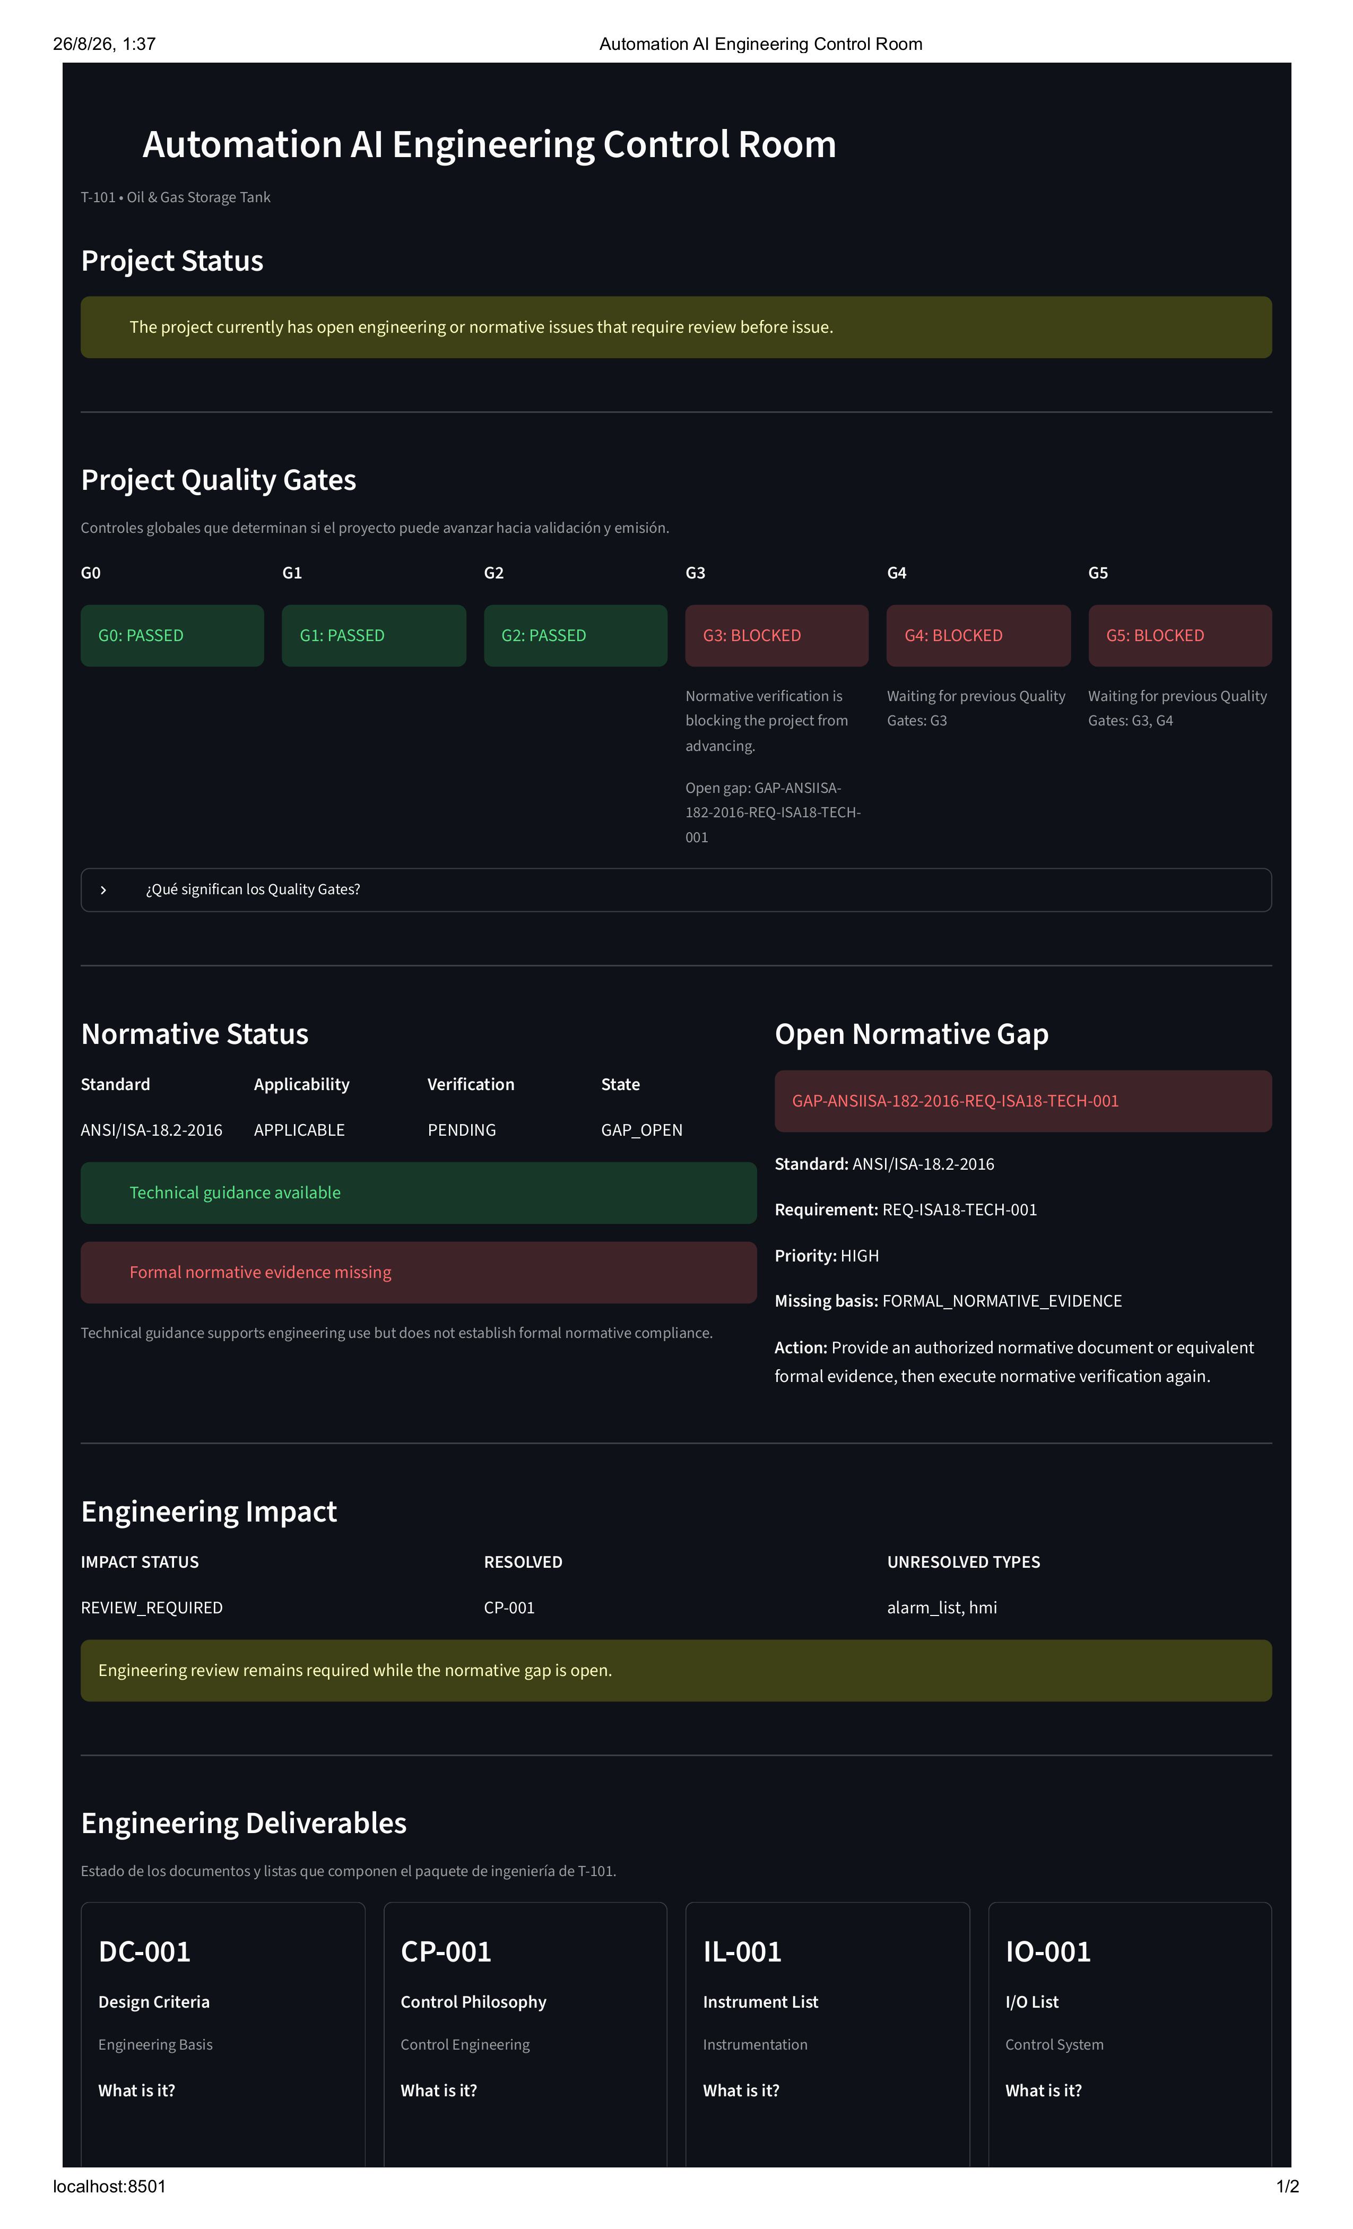Select the G4: BLOCKED gate badge

(x=978, y=636)
